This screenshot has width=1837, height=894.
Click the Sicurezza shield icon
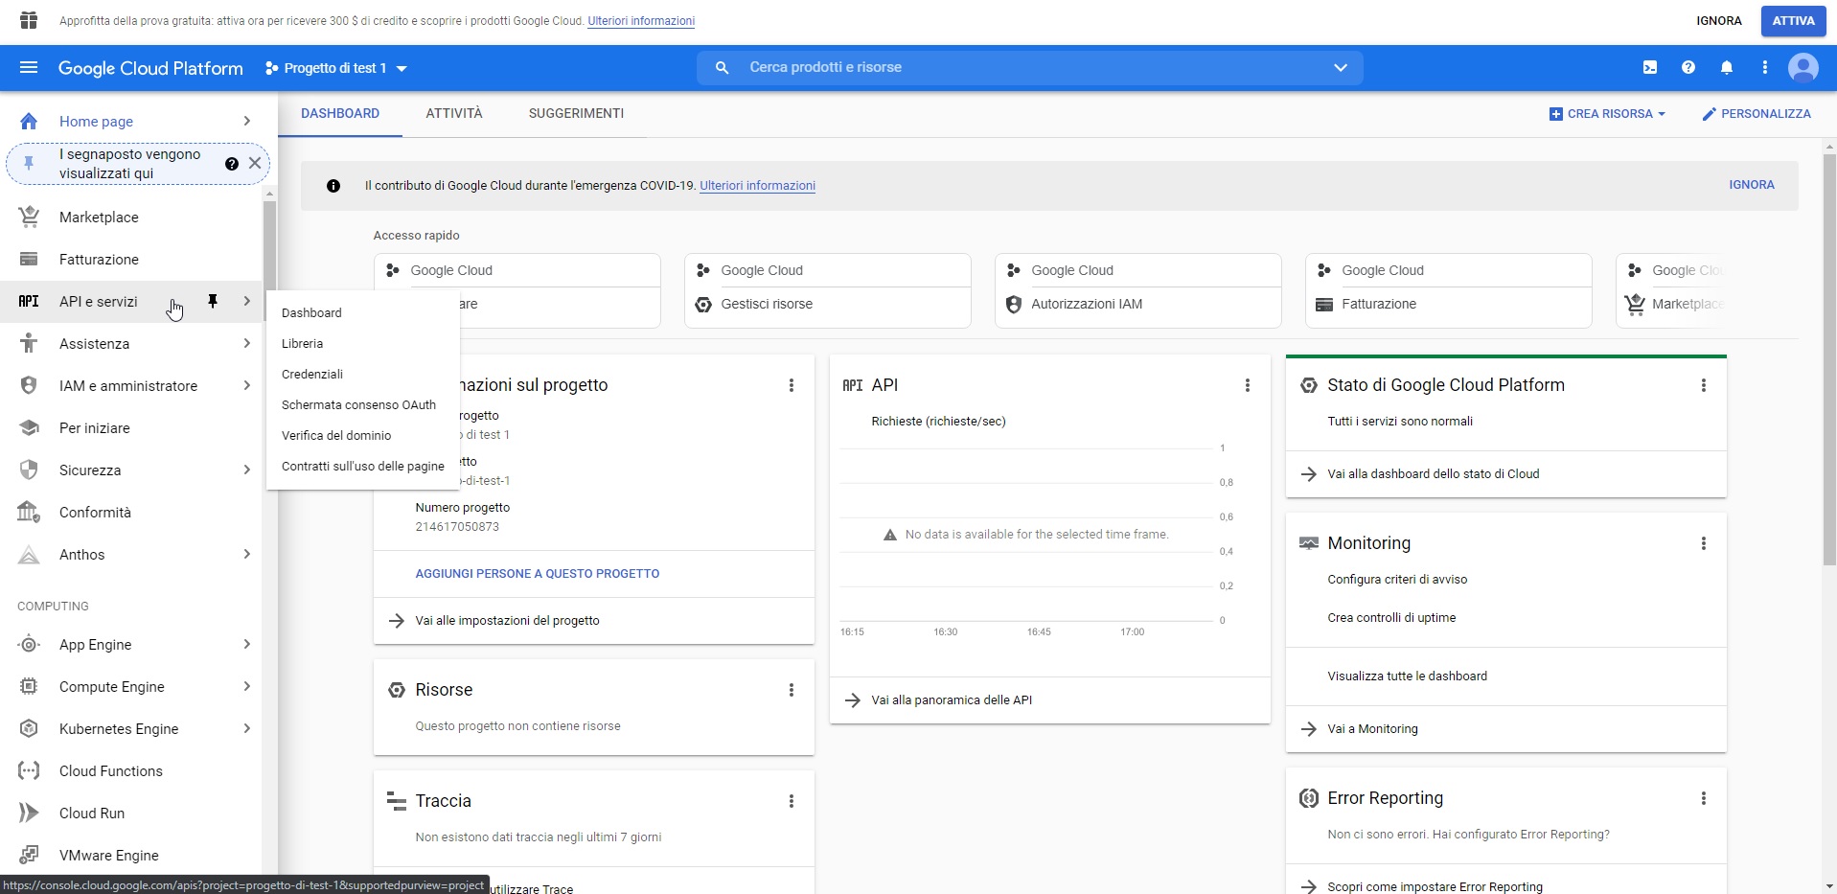click(29, 470)
